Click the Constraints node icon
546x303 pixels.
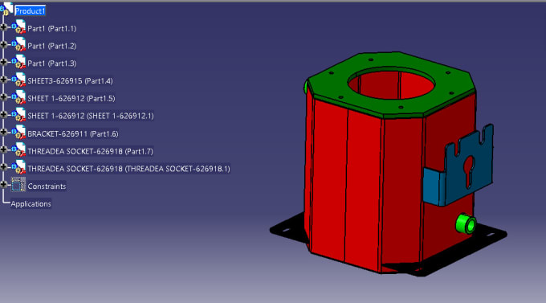click(18, 185)
